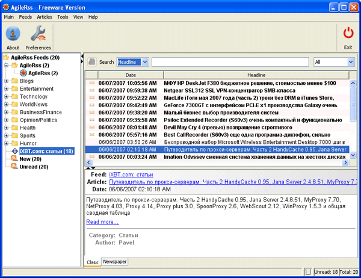Click the Health folder icon
The height and width of the screenshot is (278, 361).
point(14,128)
